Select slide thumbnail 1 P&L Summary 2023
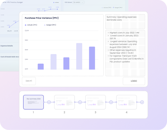Viewport: 167px width, 130px height. point(33,102)
